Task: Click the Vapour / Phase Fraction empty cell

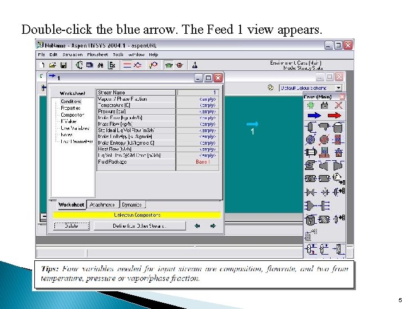Action: click(197, 99)
